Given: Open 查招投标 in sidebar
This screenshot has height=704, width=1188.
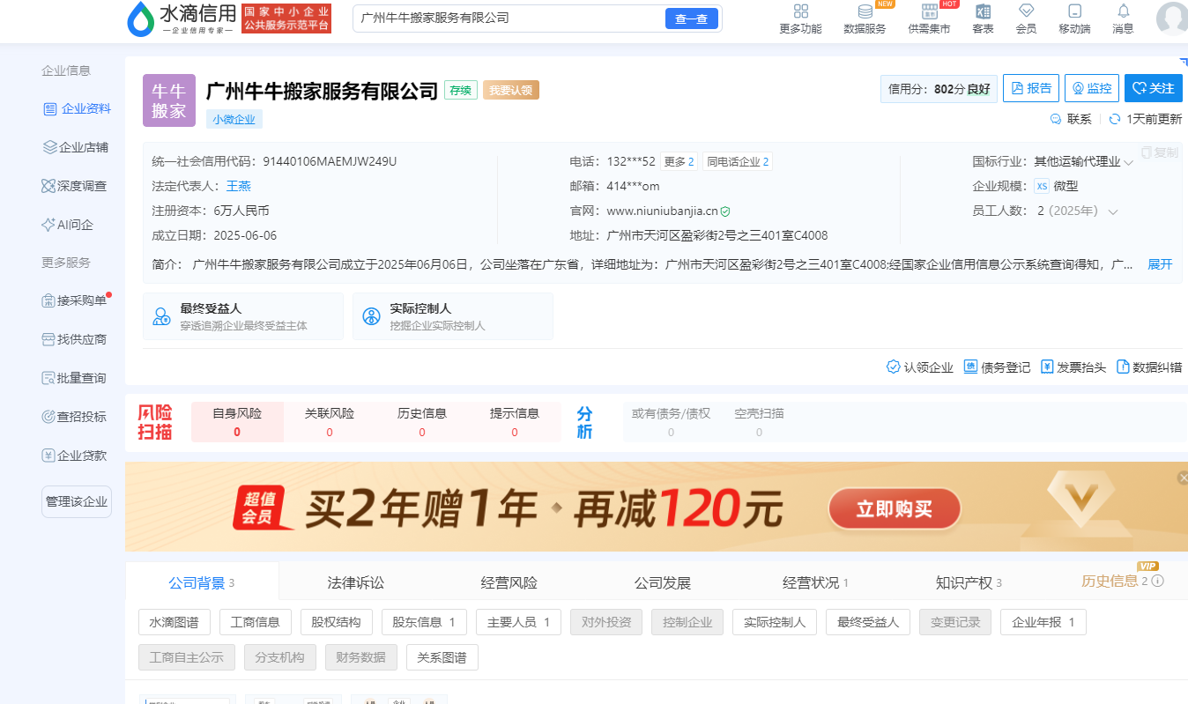Looking at the screenshot, I should pyautogui.click(x=75, y=417).
